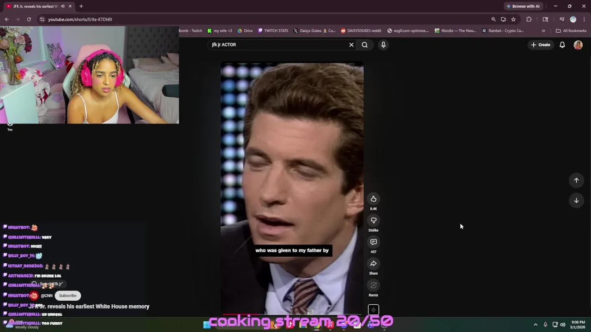Share this YouTube short
The width and height of the screenshot is (591, 332).
pyautogui.click(x=374, y=263)
